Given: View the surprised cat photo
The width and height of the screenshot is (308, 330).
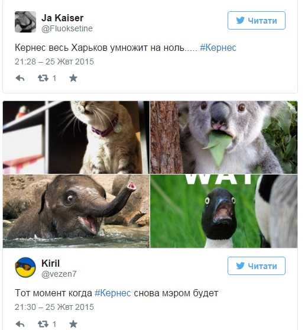Looking at the screenshot, I should [x=76, y=137].
